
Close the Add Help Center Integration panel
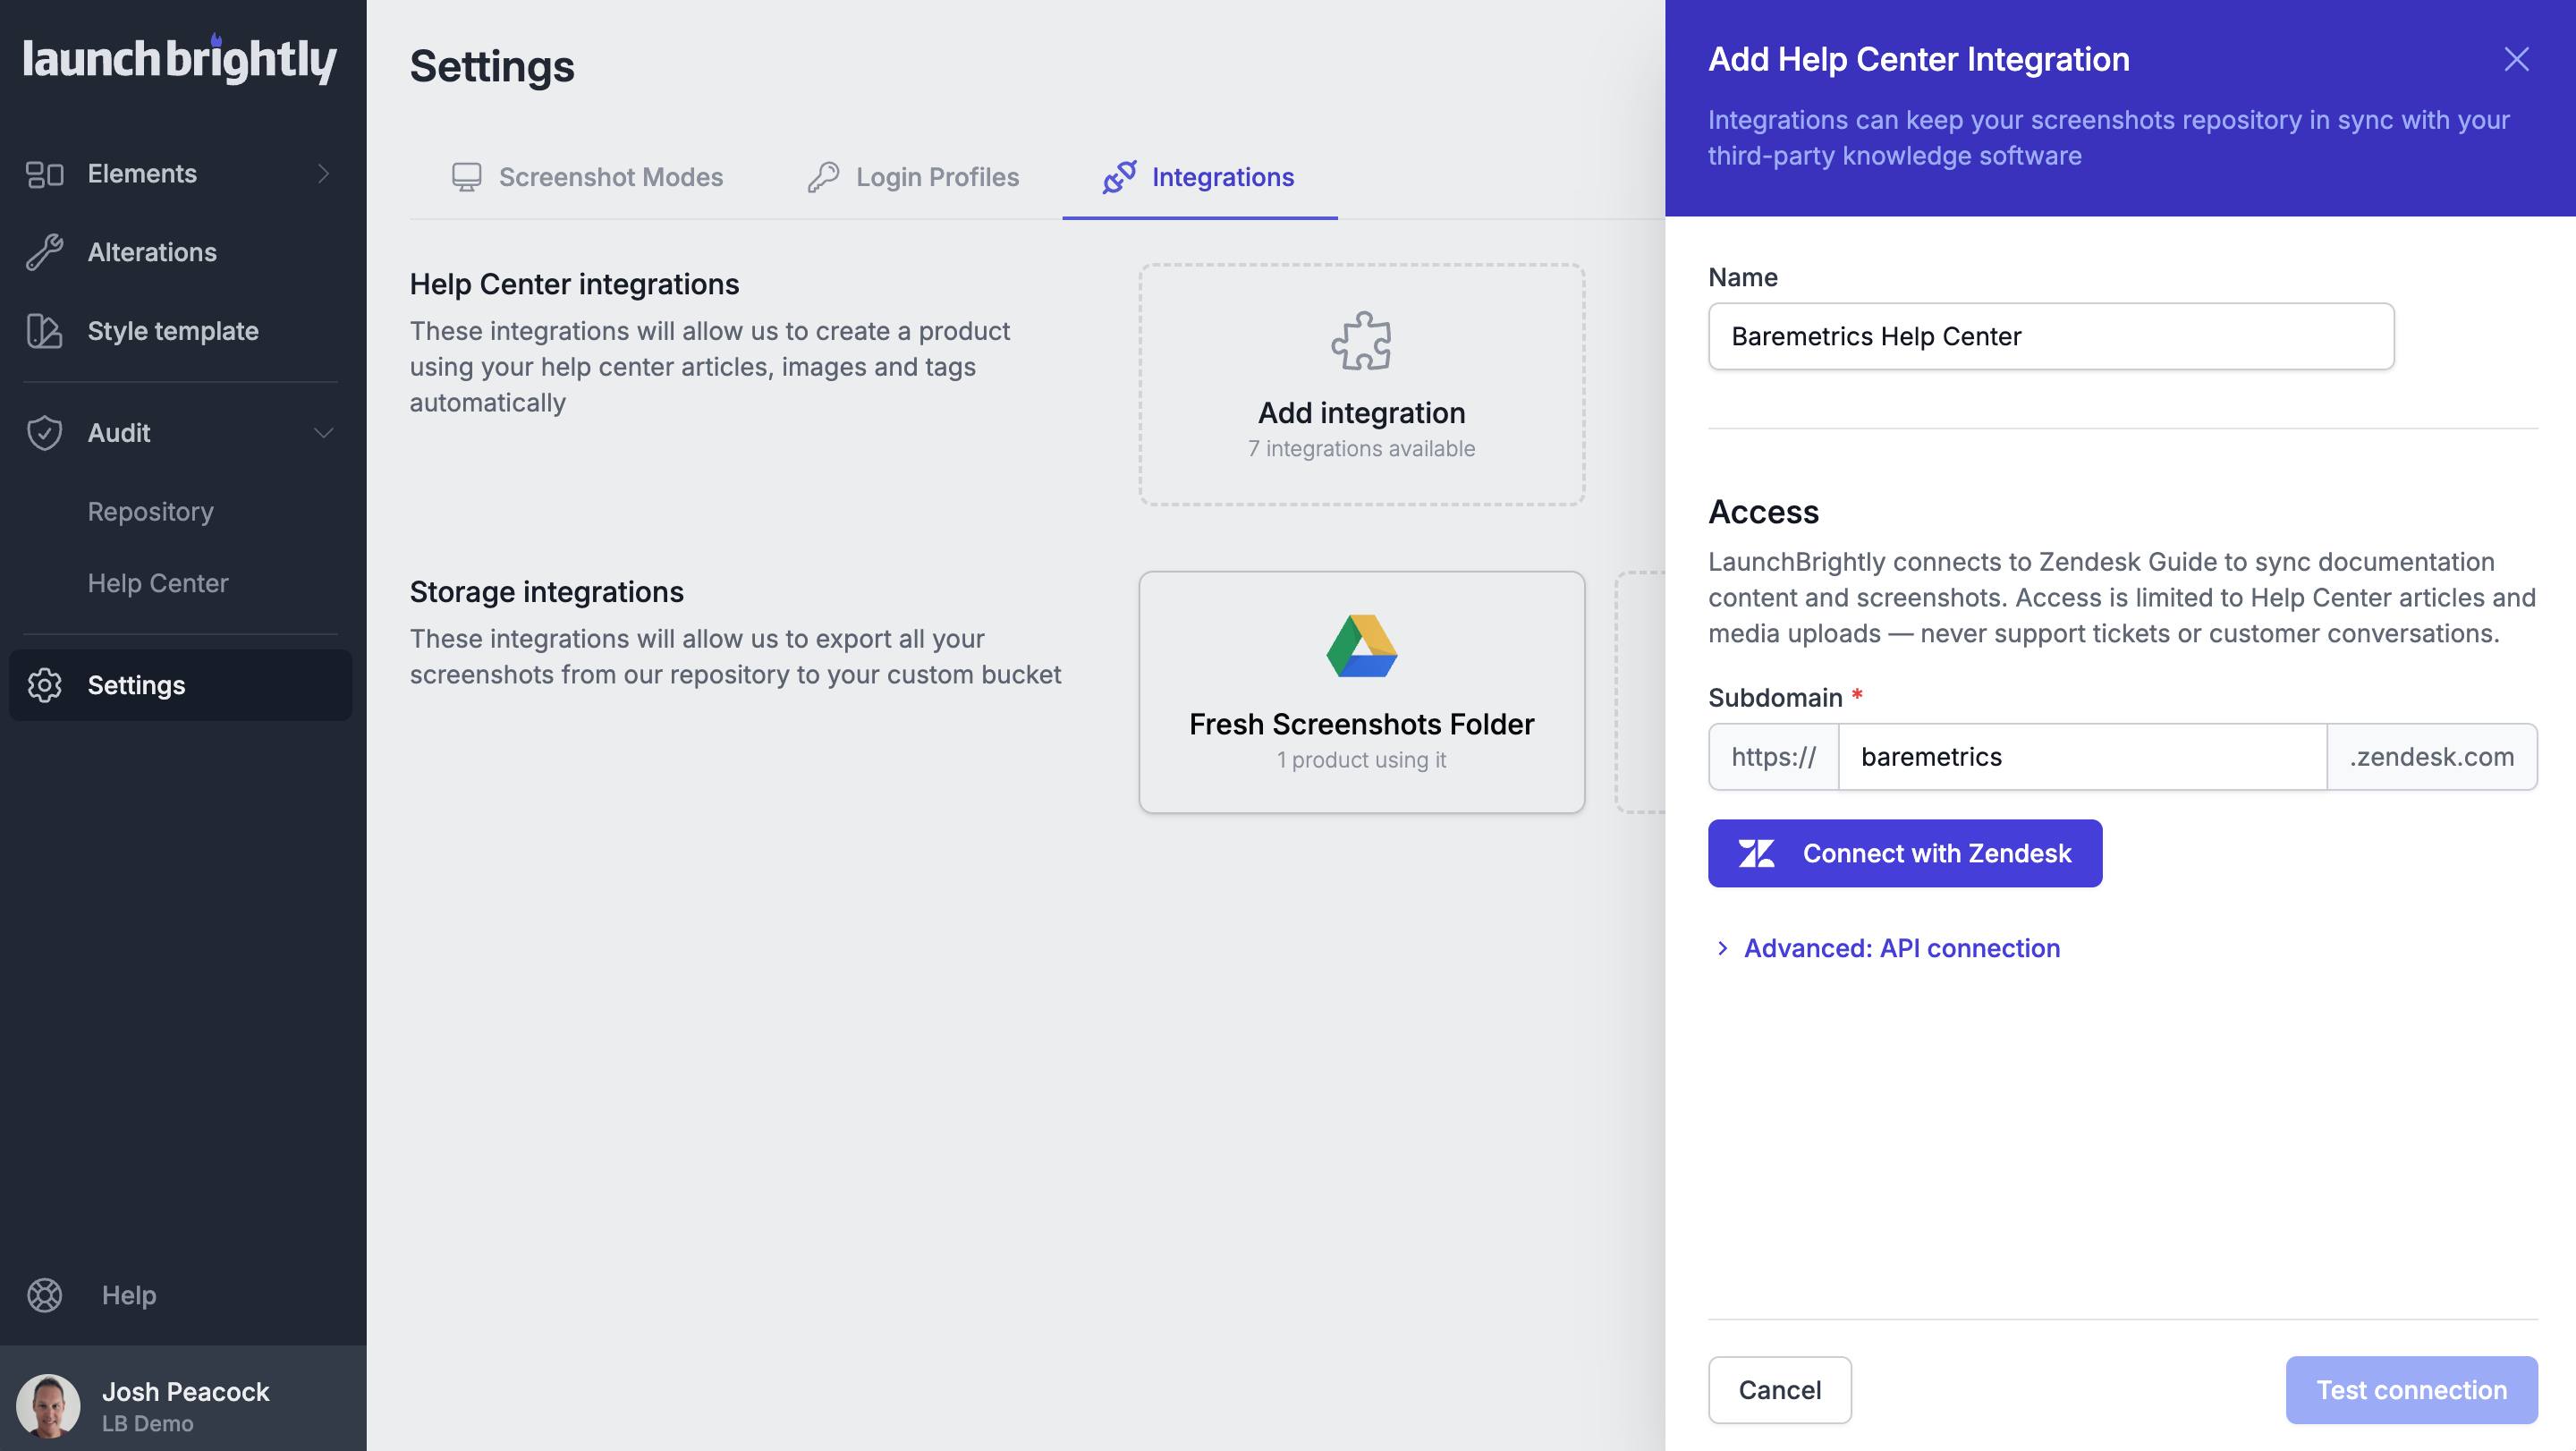2516,59
